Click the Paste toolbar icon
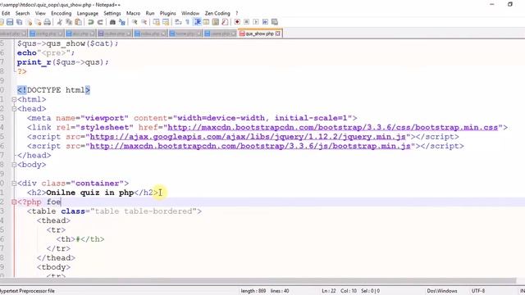The height and width of the screenshot is (295, 525). coord(79,22)
